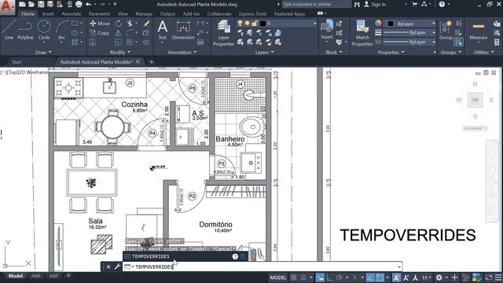Activate the Trim tool
This screenshot has width=503, height=283.
click(130, 24)
